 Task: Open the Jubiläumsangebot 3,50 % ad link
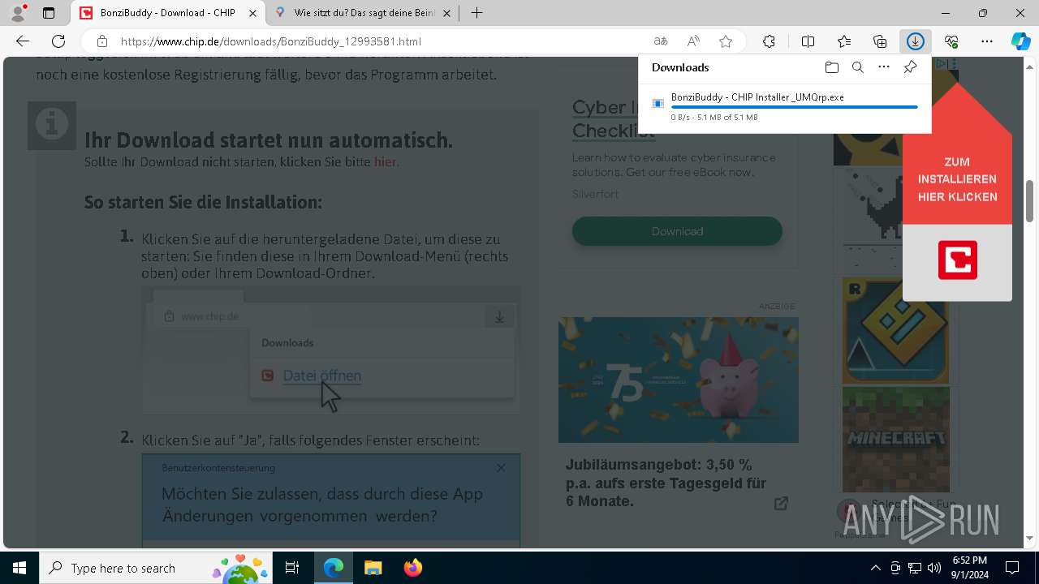pyautogui.click(x=666, y=483)
